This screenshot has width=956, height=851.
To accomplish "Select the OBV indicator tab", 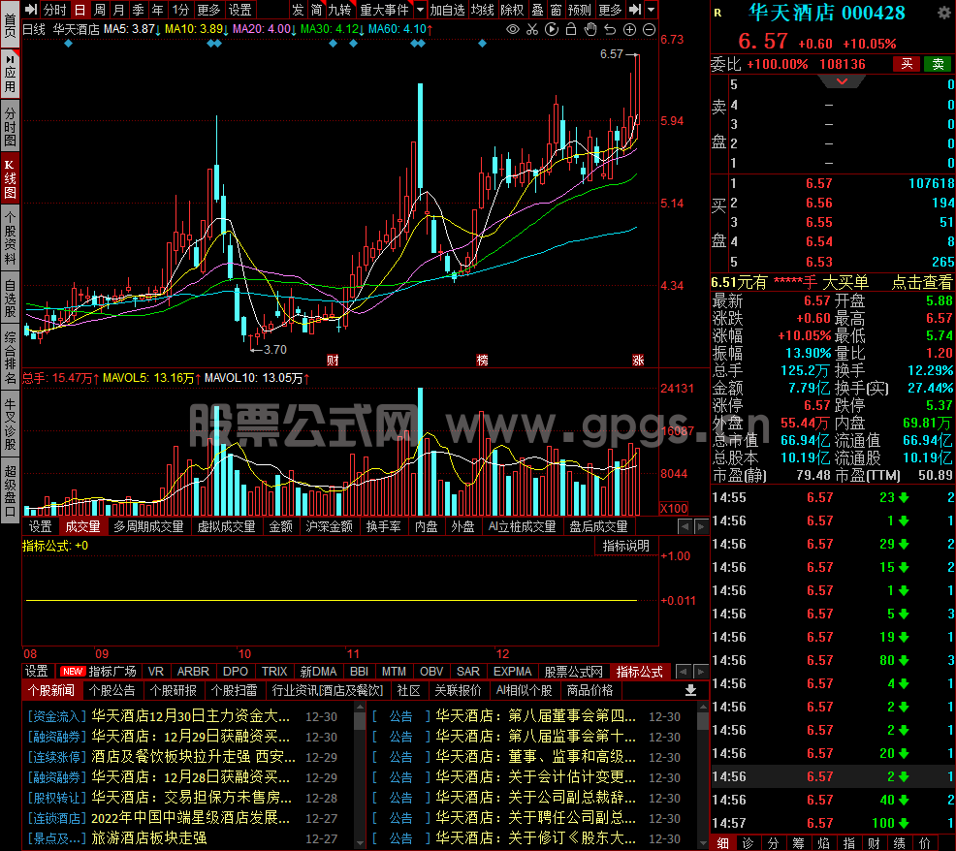I will pyautogui.click(x=431, y=671).
